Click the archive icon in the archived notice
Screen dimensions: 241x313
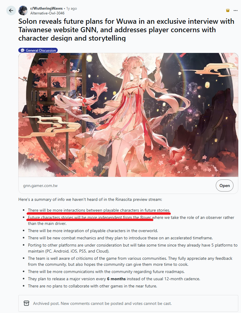point(26,303)
